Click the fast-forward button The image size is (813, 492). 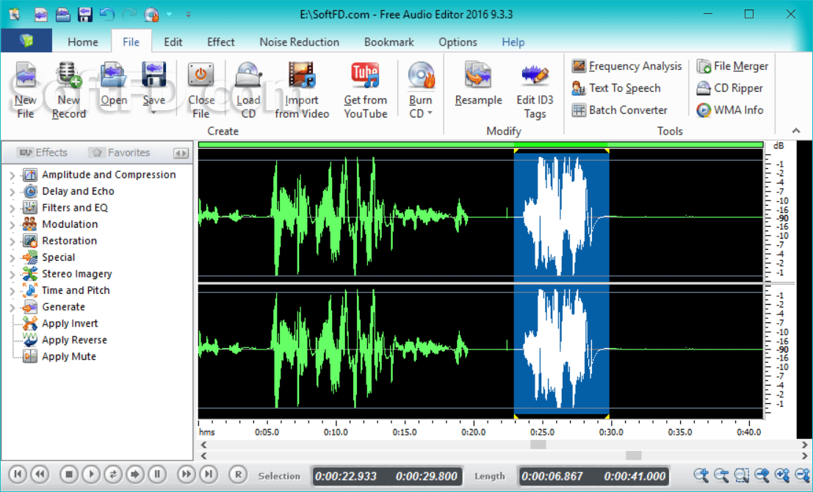186,474
